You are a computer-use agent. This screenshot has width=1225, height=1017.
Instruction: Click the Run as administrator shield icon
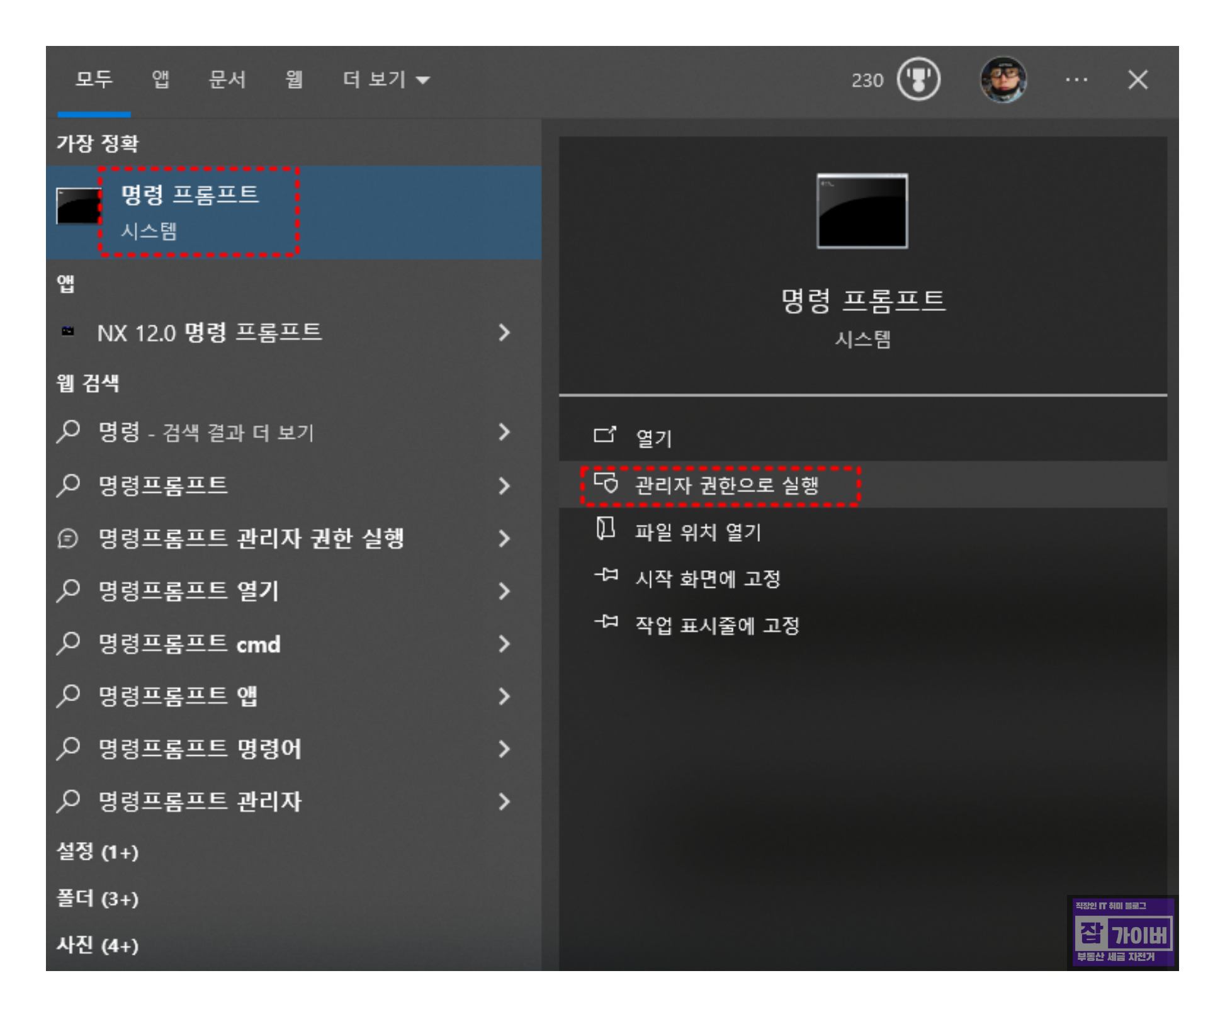pos(606,484)
